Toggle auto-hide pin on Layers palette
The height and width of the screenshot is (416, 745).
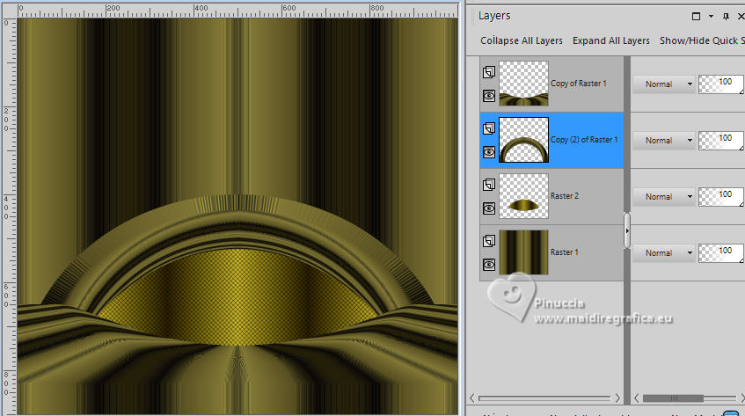(x=726, y=17)
